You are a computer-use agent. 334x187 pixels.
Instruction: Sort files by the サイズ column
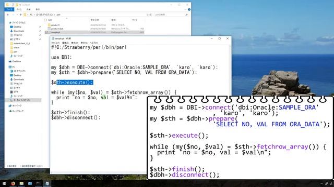pos(135,20)
